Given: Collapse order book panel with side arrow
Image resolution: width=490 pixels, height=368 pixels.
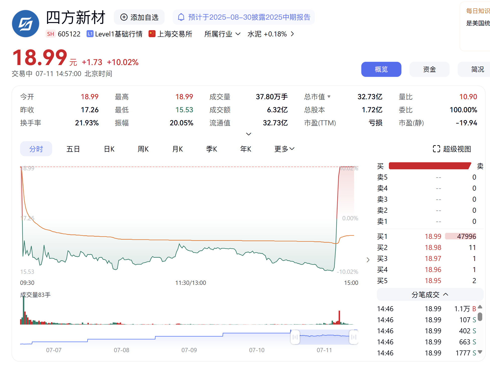Looking at the screenshot, I should pyautogui.click(x=368, y=260).
